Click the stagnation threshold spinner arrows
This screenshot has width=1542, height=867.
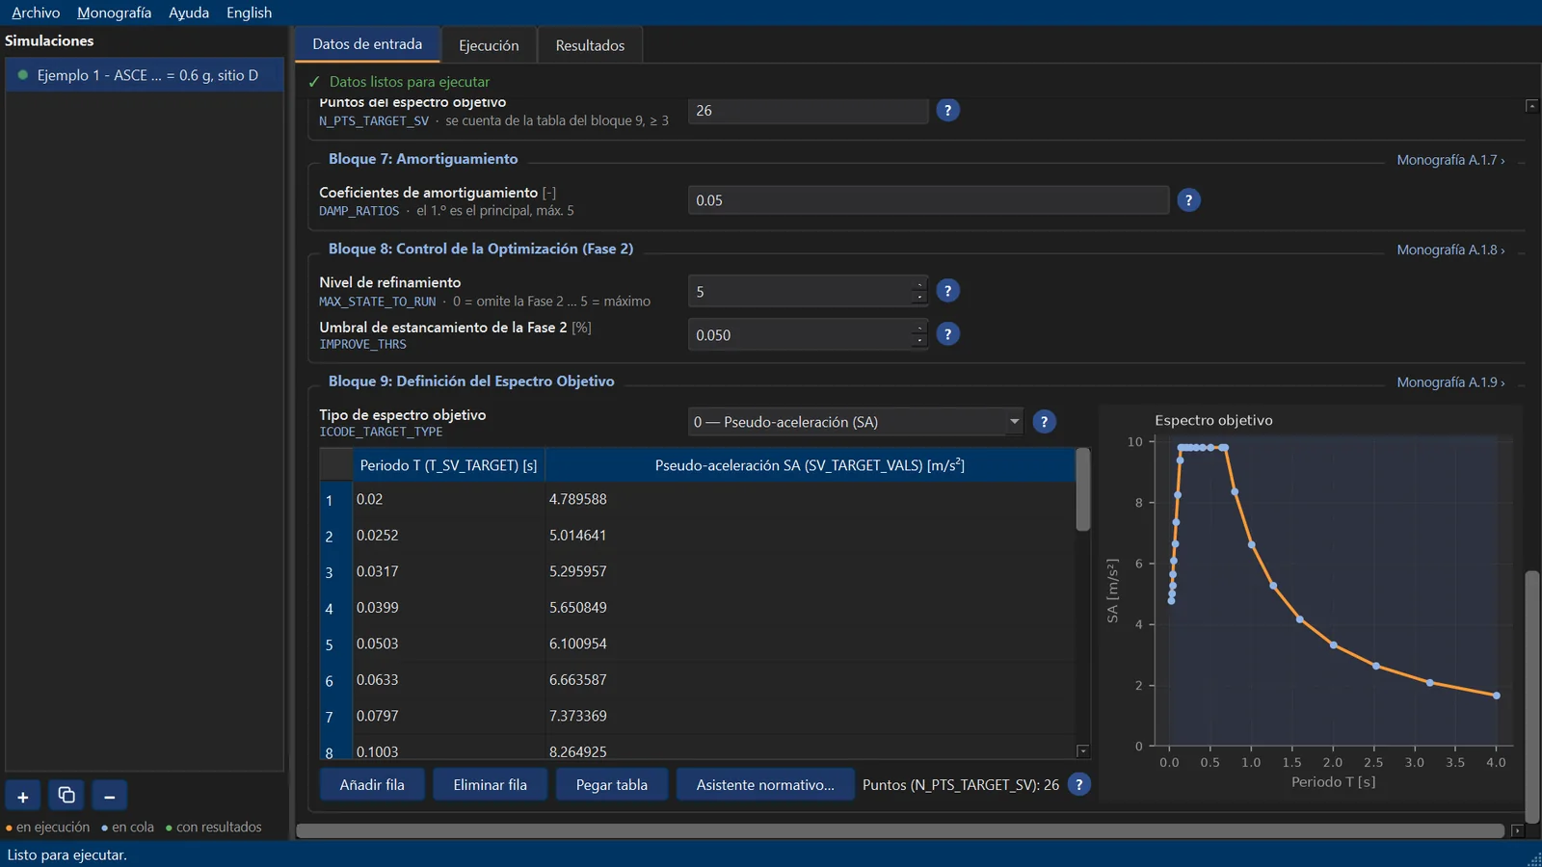pos(919,334)
